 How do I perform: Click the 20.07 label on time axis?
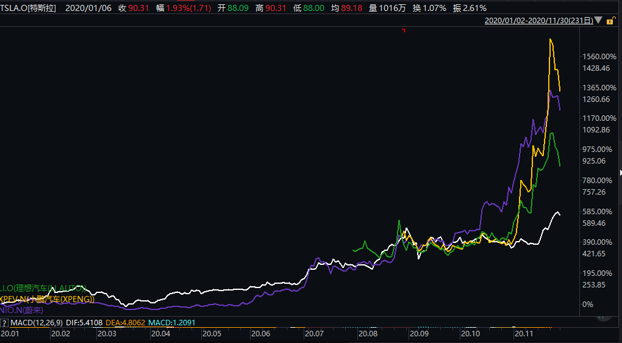(x=314, y=334)
